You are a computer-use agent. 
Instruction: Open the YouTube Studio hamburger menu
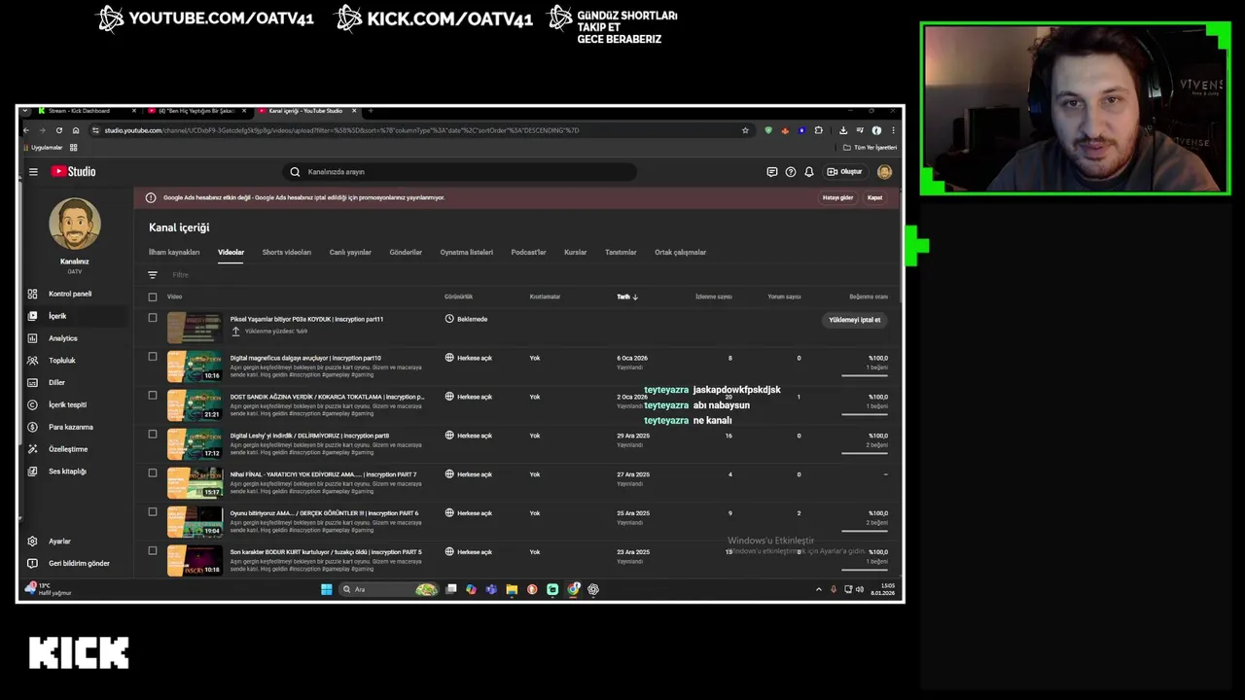tap(33, 172)
